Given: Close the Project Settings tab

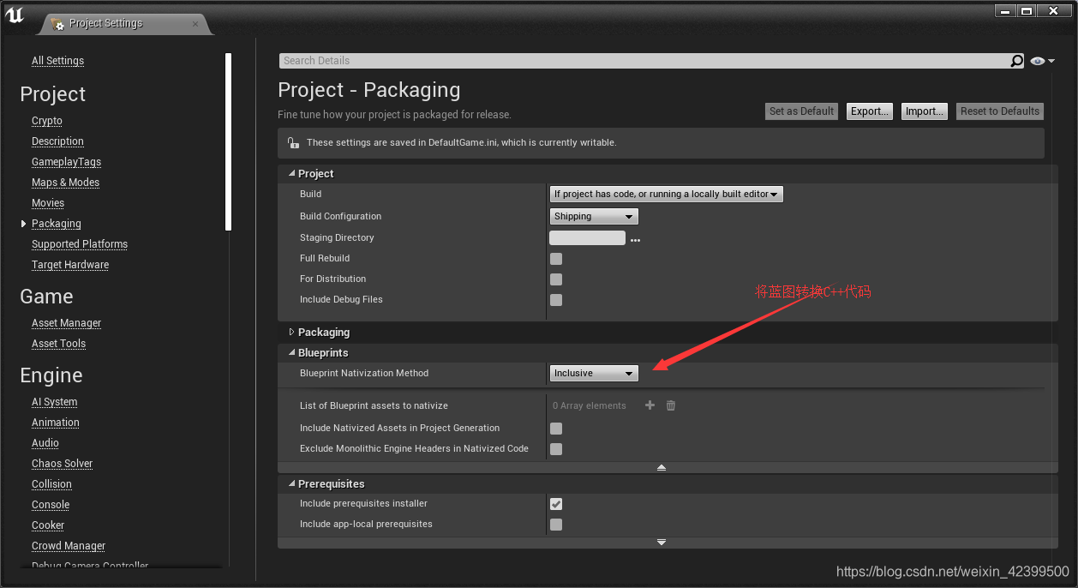Looking at the screenshot, I should (195, 23).
